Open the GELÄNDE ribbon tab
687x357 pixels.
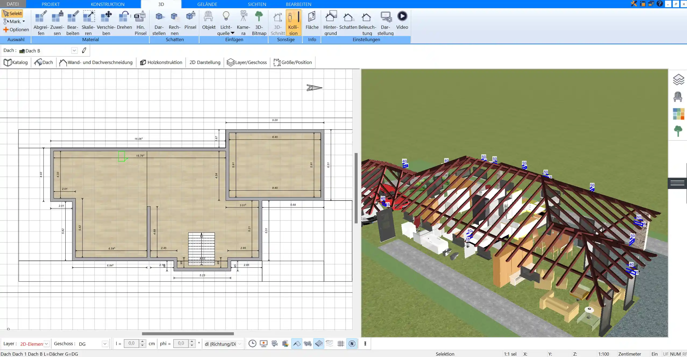pyautogui.click(x=207, y=4)
